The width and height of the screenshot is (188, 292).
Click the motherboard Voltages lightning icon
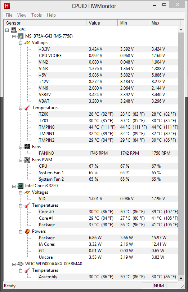(x=27, y=43)
